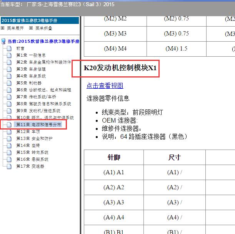Click the page icon beside 第9章 发动机/推进系统
The width and height of the screenshot is (235, 234).
pos(9,111)
